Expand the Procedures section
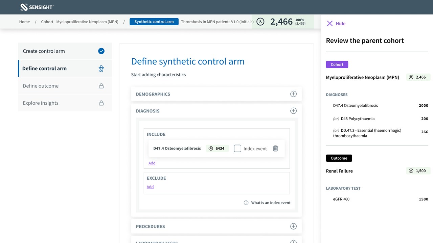The image size is (433, 243). tap(293, 226)
